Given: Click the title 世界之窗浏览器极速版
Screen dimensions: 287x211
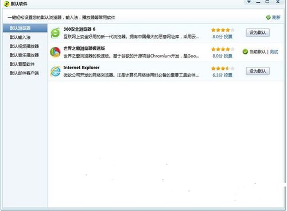Looking at the screenshot, I should [x=84, y=49].
